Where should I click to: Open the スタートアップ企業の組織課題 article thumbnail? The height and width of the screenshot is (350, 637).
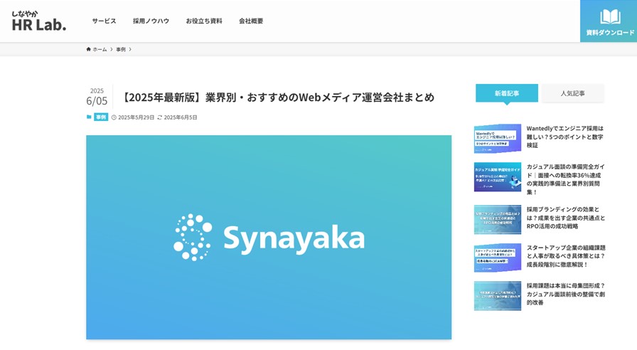498,258
